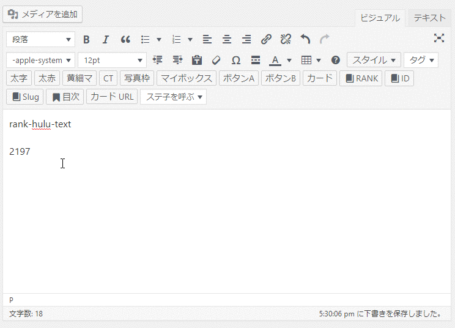The image size is (455, 328).
Task: Increase paragraph indent
Action: pos(177,60)
